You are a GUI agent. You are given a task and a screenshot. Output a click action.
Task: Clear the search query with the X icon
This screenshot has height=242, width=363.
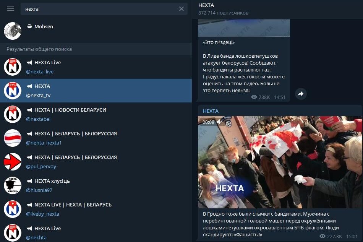coord(181,9)
